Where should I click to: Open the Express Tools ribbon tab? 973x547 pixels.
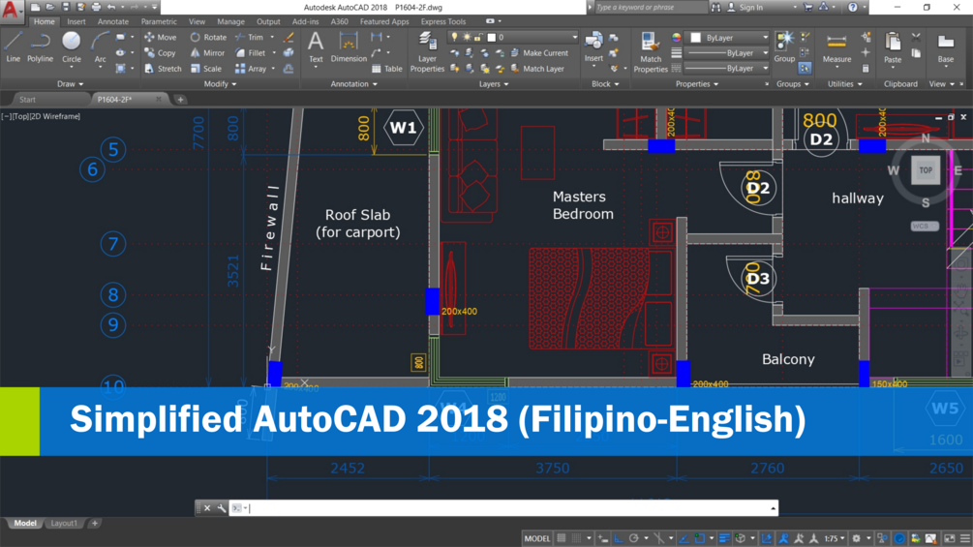pos(443,21)
